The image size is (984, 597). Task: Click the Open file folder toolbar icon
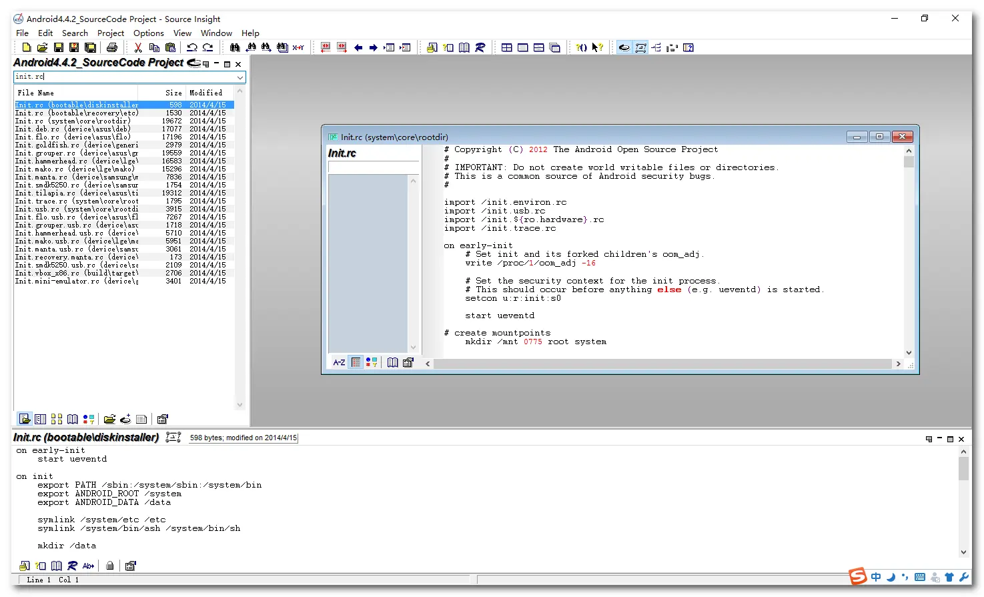point(42,47)
